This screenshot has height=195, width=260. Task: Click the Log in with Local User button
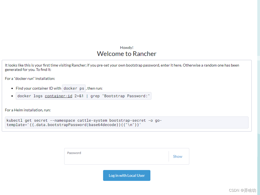pyautogui.click(x=126, y=175)
